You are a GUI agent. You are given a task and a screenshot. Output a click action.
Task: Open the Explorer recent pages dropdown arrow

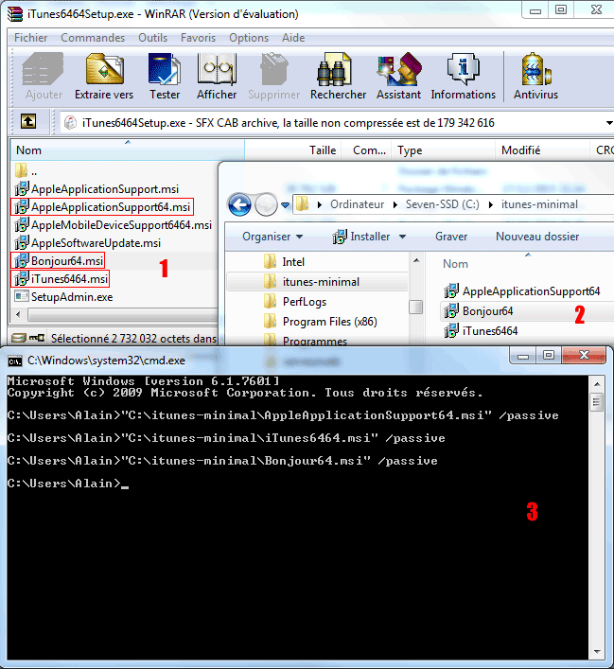click(x=285, y=205)
